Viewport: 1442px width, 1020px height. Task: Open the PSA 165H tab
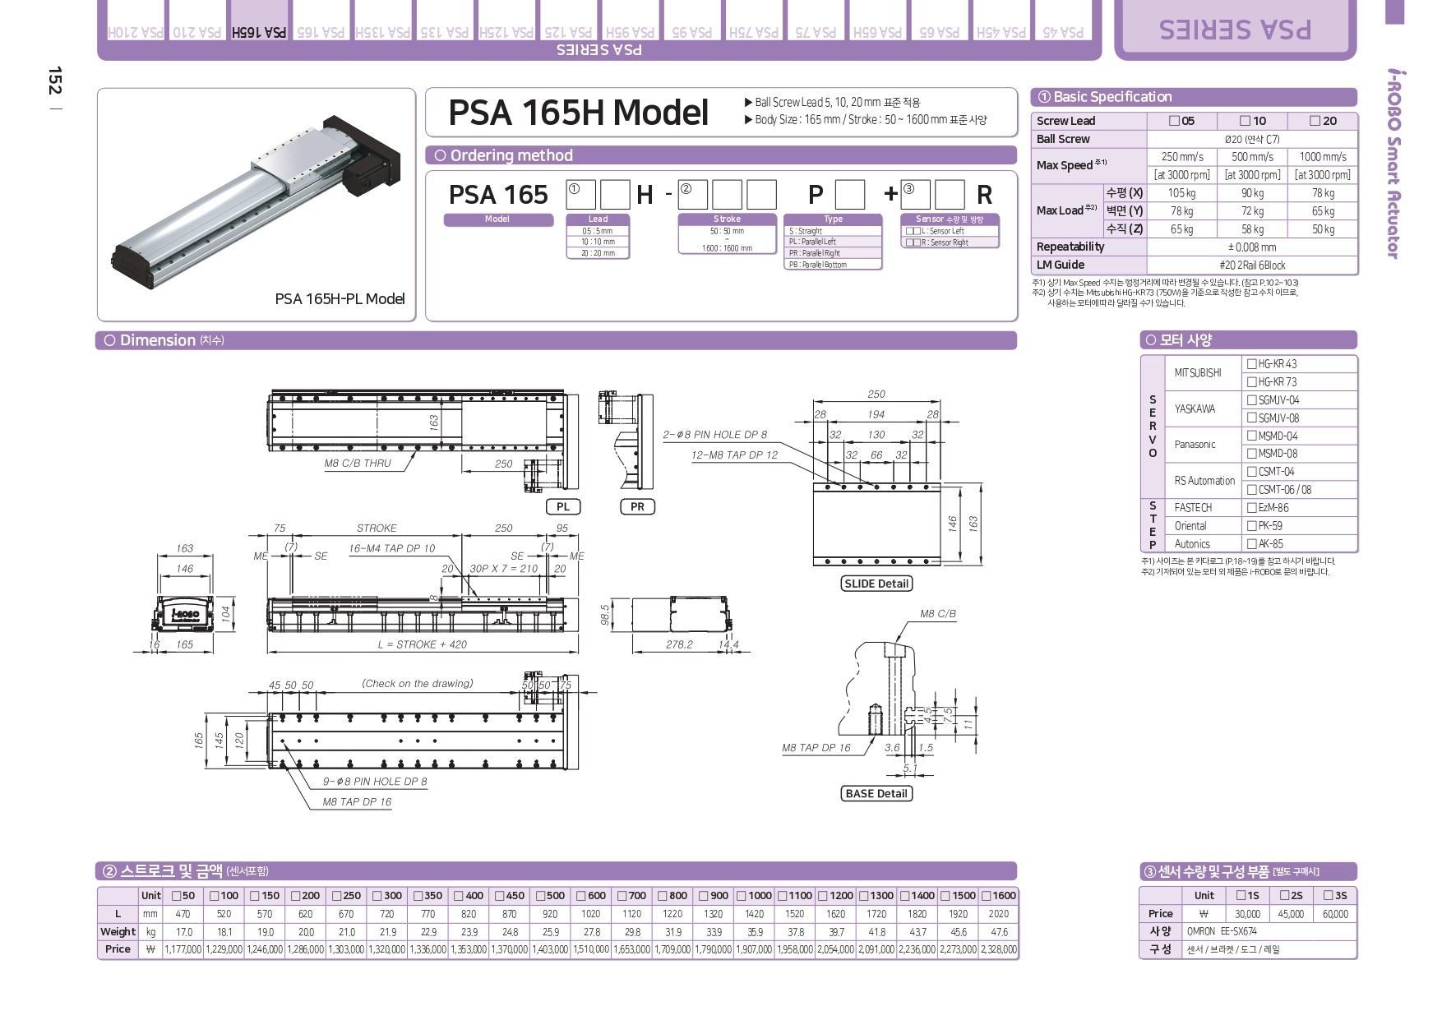pos(259,21)
